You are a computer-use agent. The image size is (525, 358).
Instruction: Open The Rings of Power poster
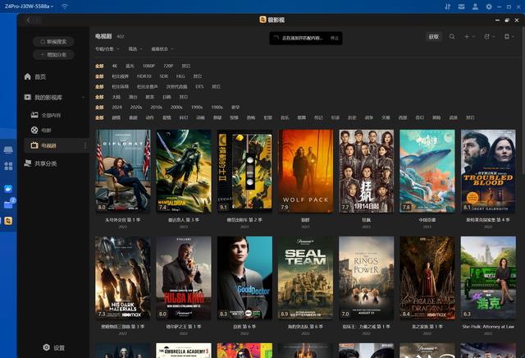[367, 278]
